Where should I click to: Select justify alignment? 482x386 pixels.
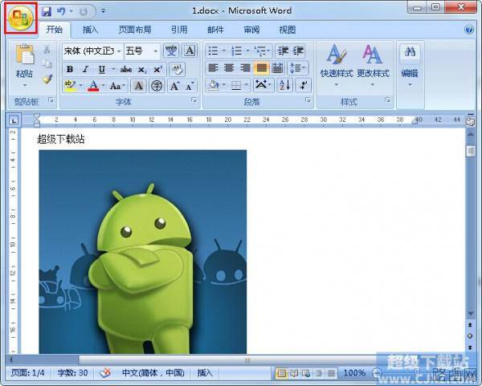point(262,68)
